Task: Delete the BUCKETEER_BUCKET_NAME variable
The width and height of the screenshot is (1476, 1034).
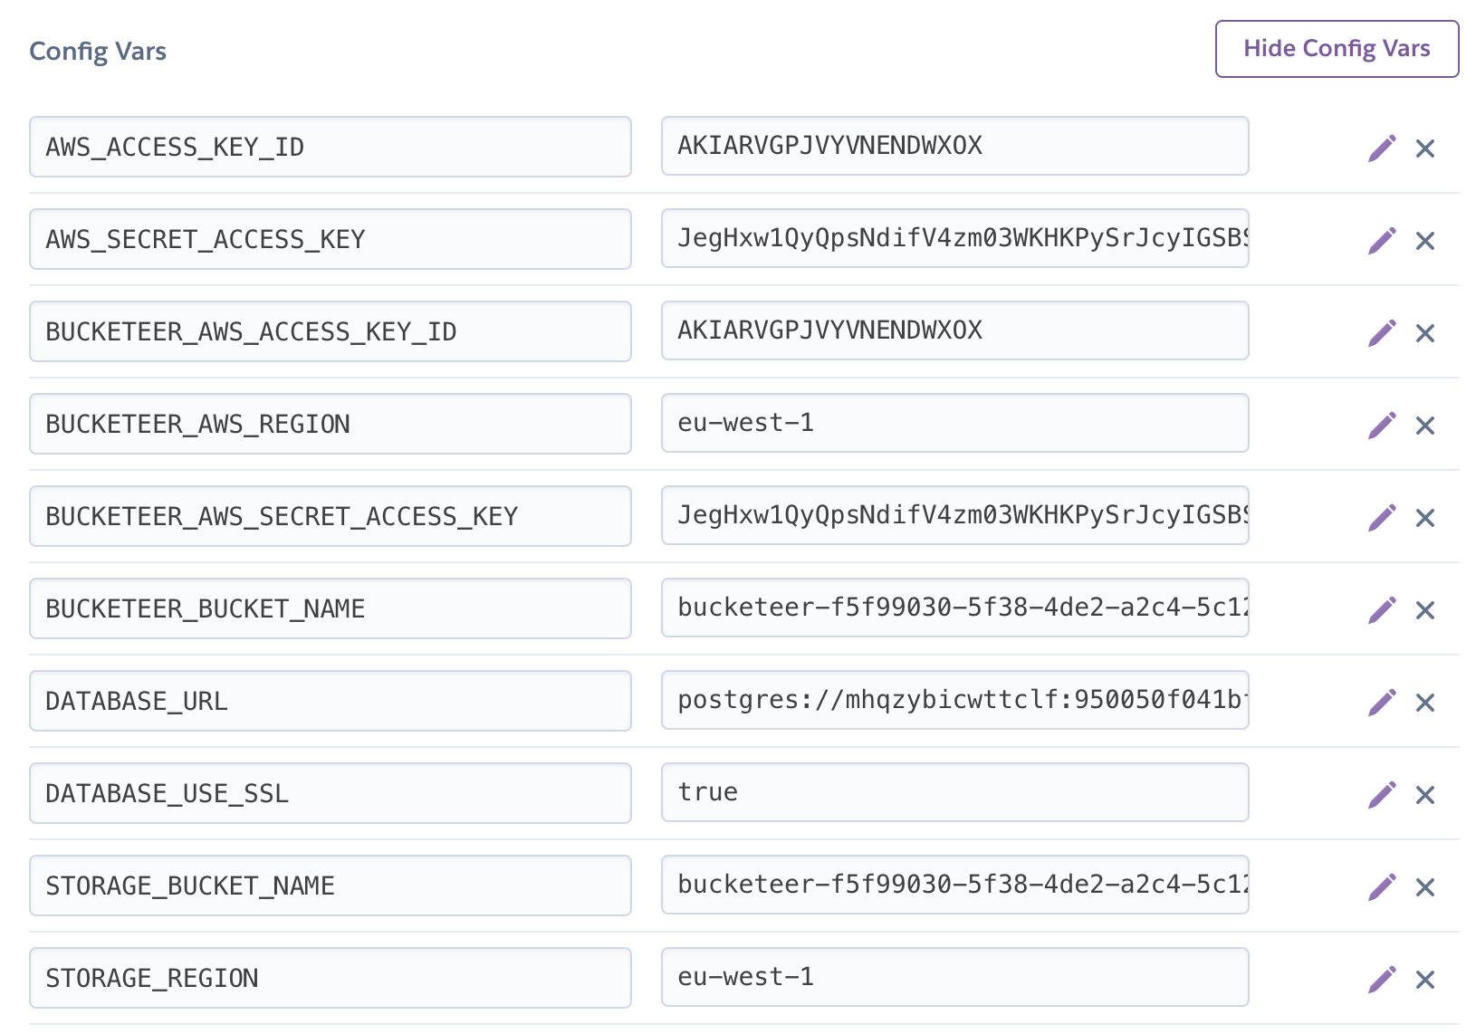Action: tap(1424, 610)
